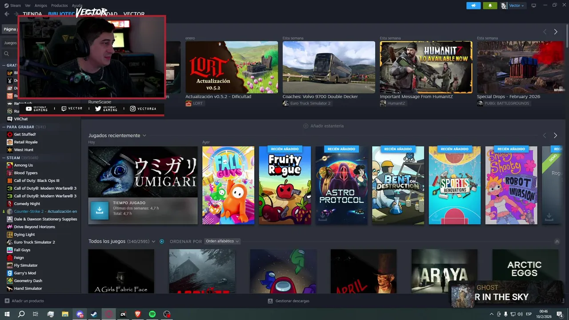
Task: Open Spotify from the taskbar
Action: (x=152, y=314)
